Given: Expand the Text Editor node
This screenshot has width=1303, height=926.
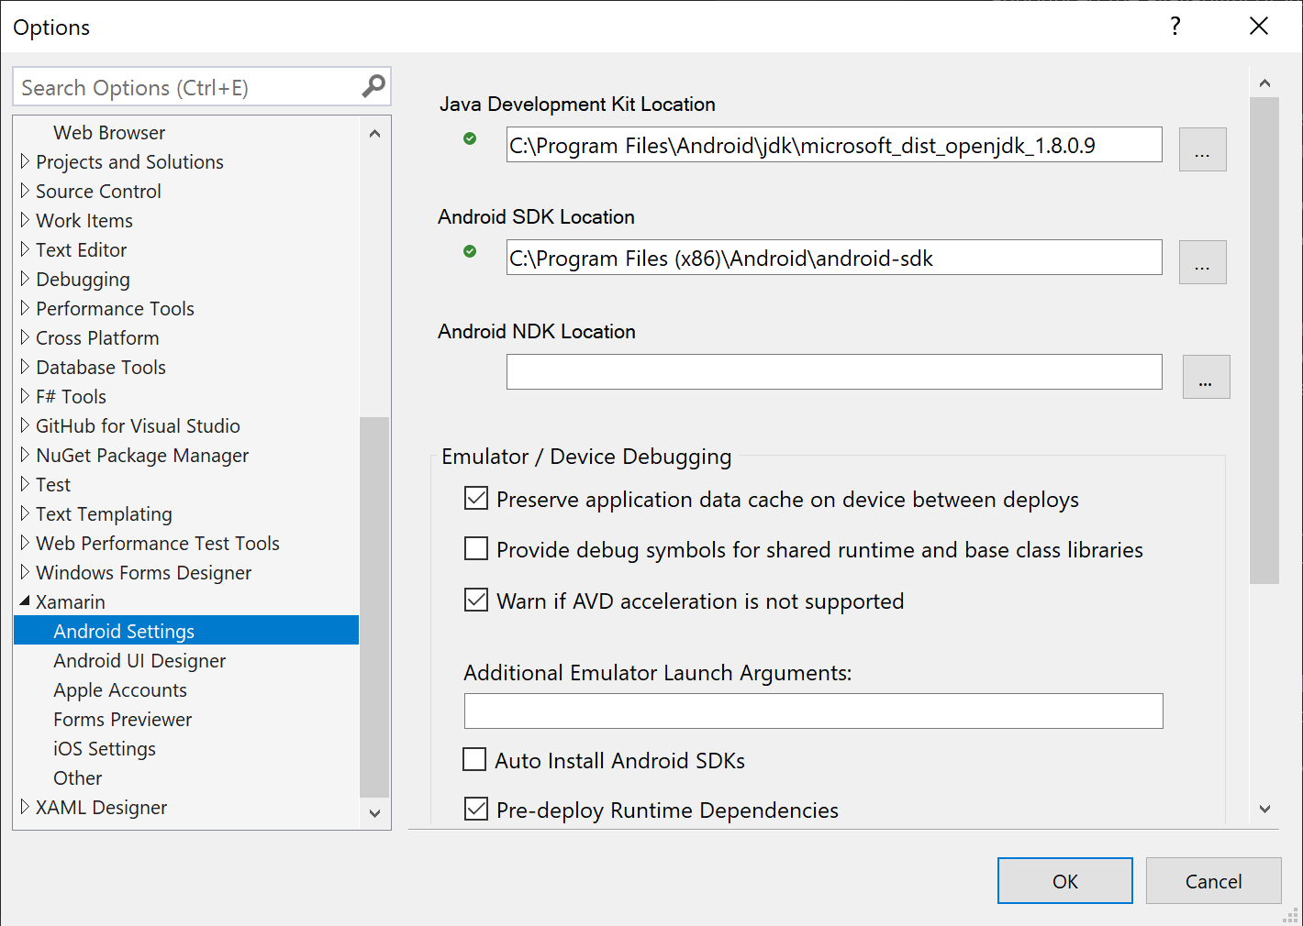Looking at the screenshot, I should pos(25,250).
